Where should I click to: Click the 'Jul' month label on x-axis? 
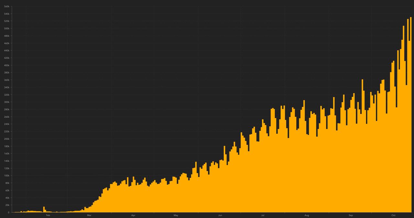263,215
